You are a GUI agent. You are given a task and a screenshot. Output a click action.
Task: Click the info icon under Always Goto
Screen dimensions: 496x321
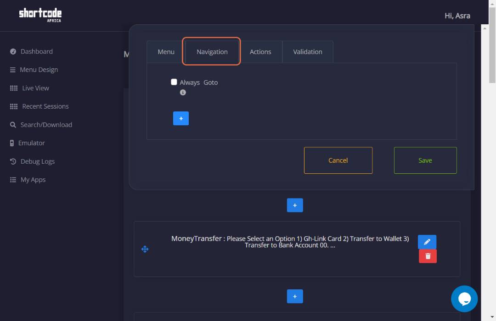(183, 93)
